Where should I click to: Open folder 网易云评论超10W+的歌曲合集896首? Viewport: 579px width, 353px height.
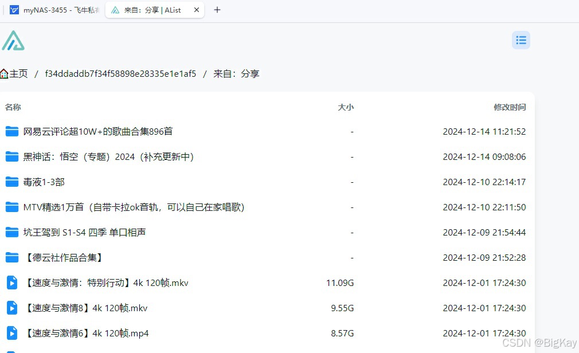coord(98,131)
